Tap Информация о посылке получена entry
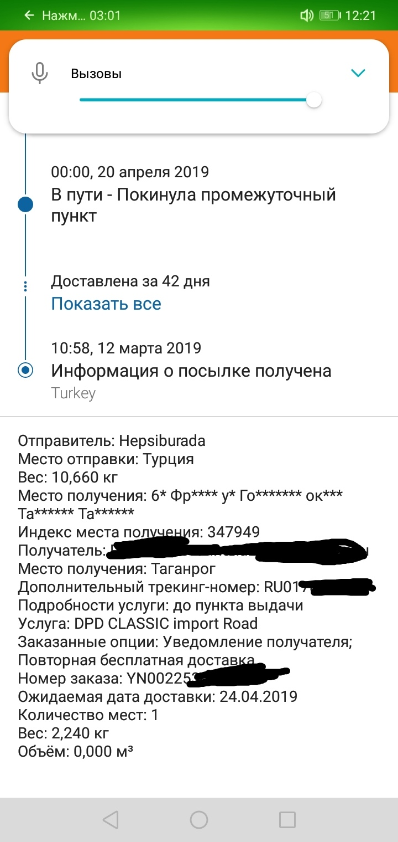 pyautogui.click(x=191, y=370)
